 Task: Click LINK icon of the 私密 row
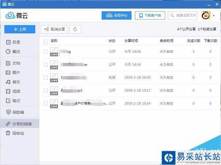pyautogui.click(x=54, y=78)
